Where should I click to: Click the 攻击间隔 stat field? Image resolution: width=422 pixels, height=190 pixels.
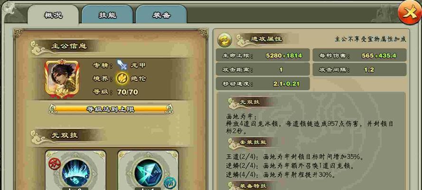[359, 70]
